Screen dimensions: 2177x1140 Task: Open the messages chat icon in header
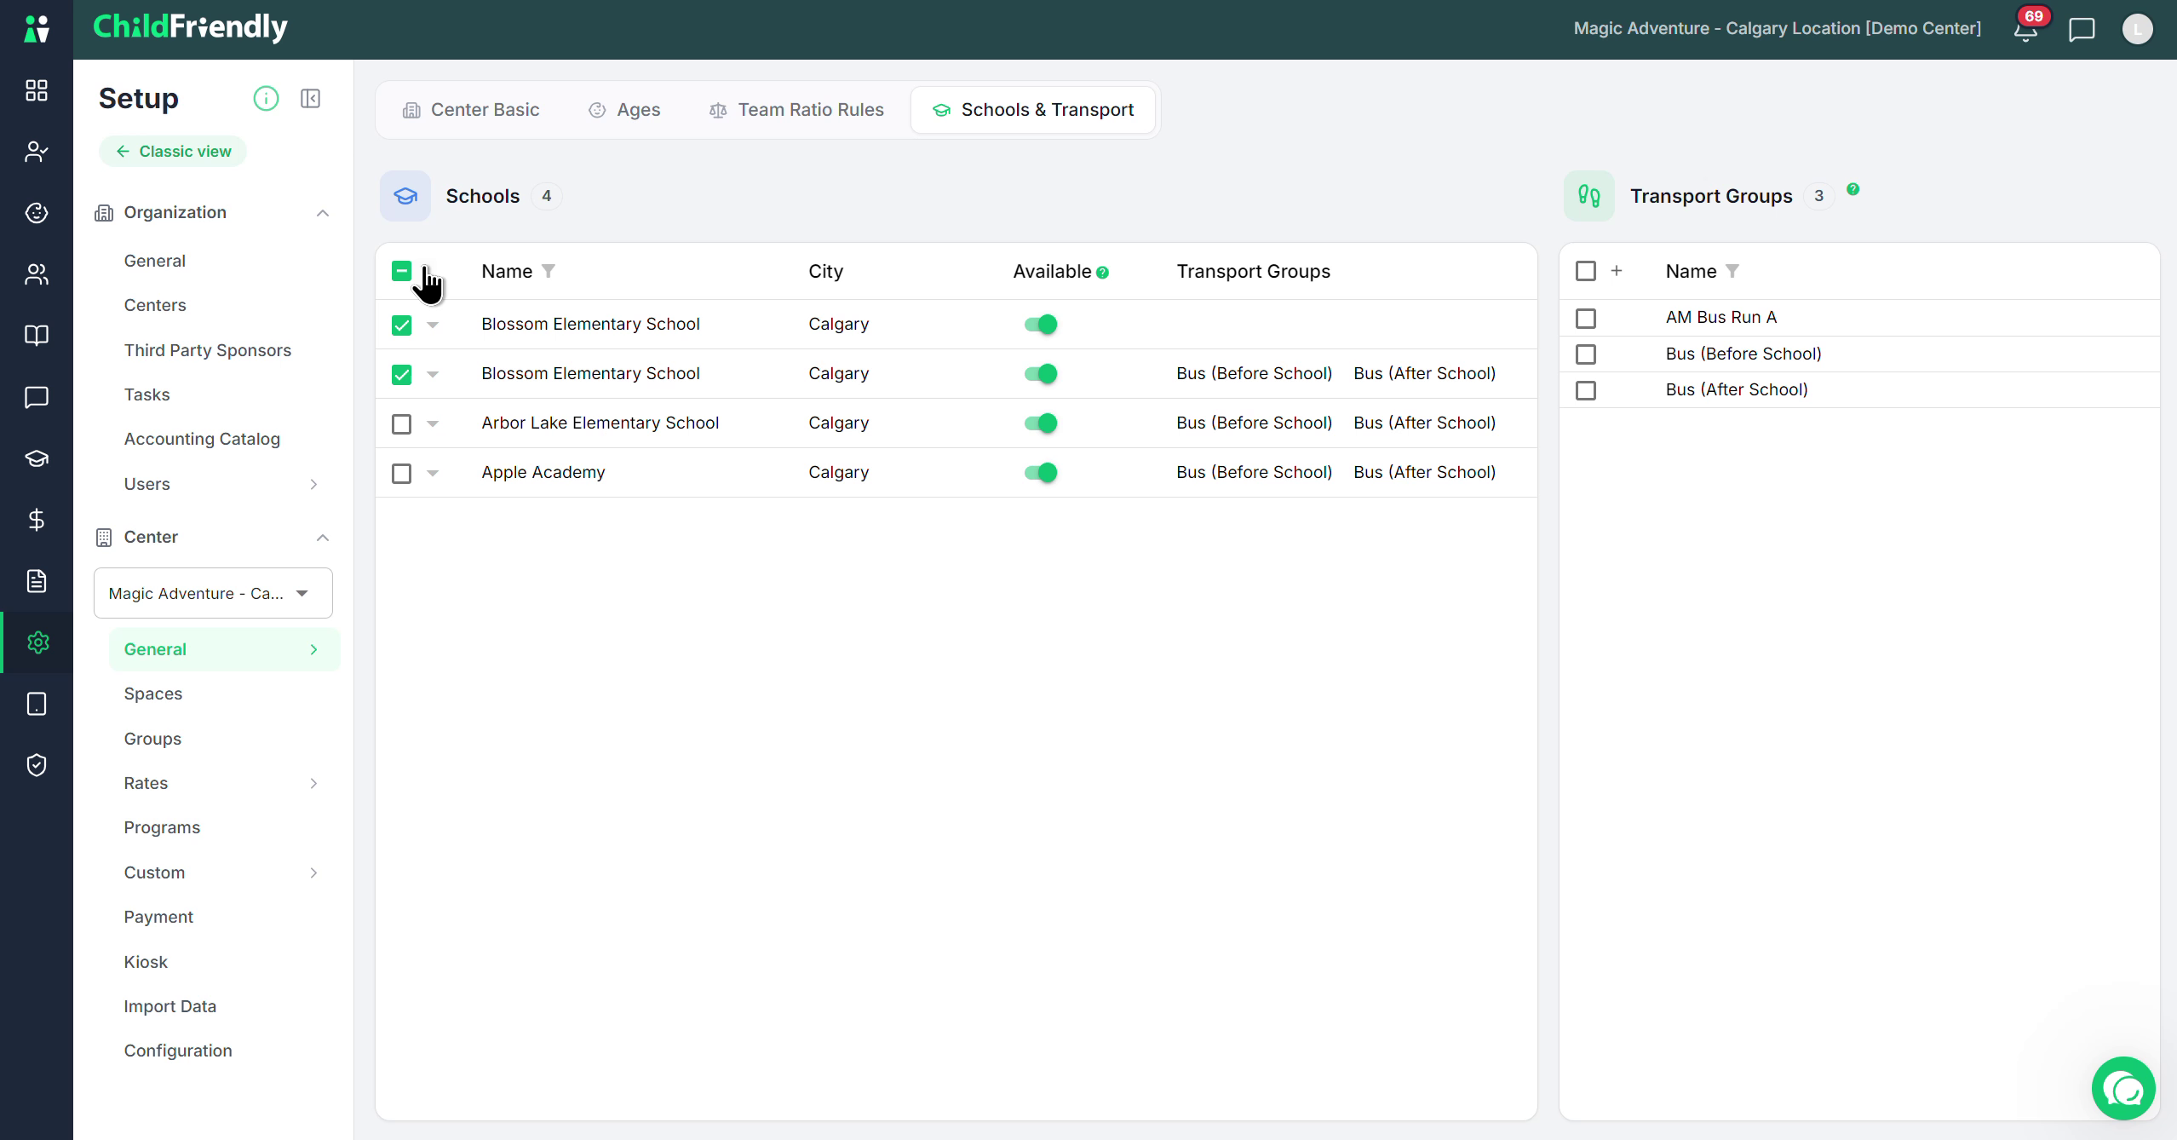2082,30
